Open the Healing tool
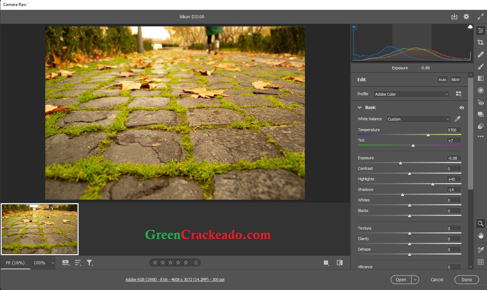Viewport: 487px width, 290px height. coord(481,54)
